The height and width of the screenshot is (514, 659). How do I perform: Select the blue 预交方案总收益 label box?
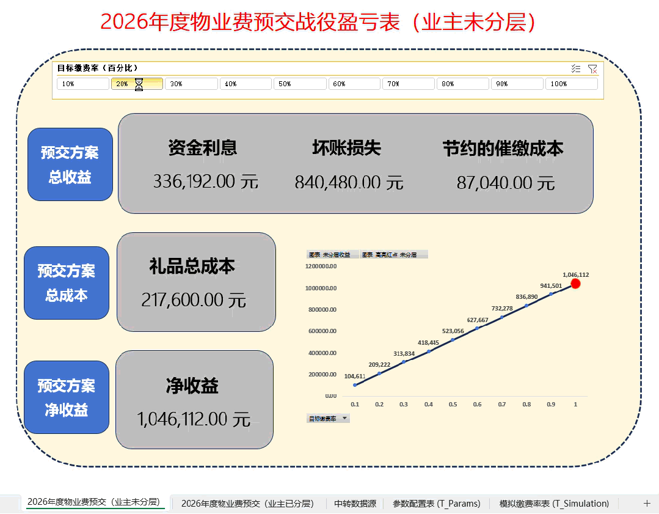point(70,164)
